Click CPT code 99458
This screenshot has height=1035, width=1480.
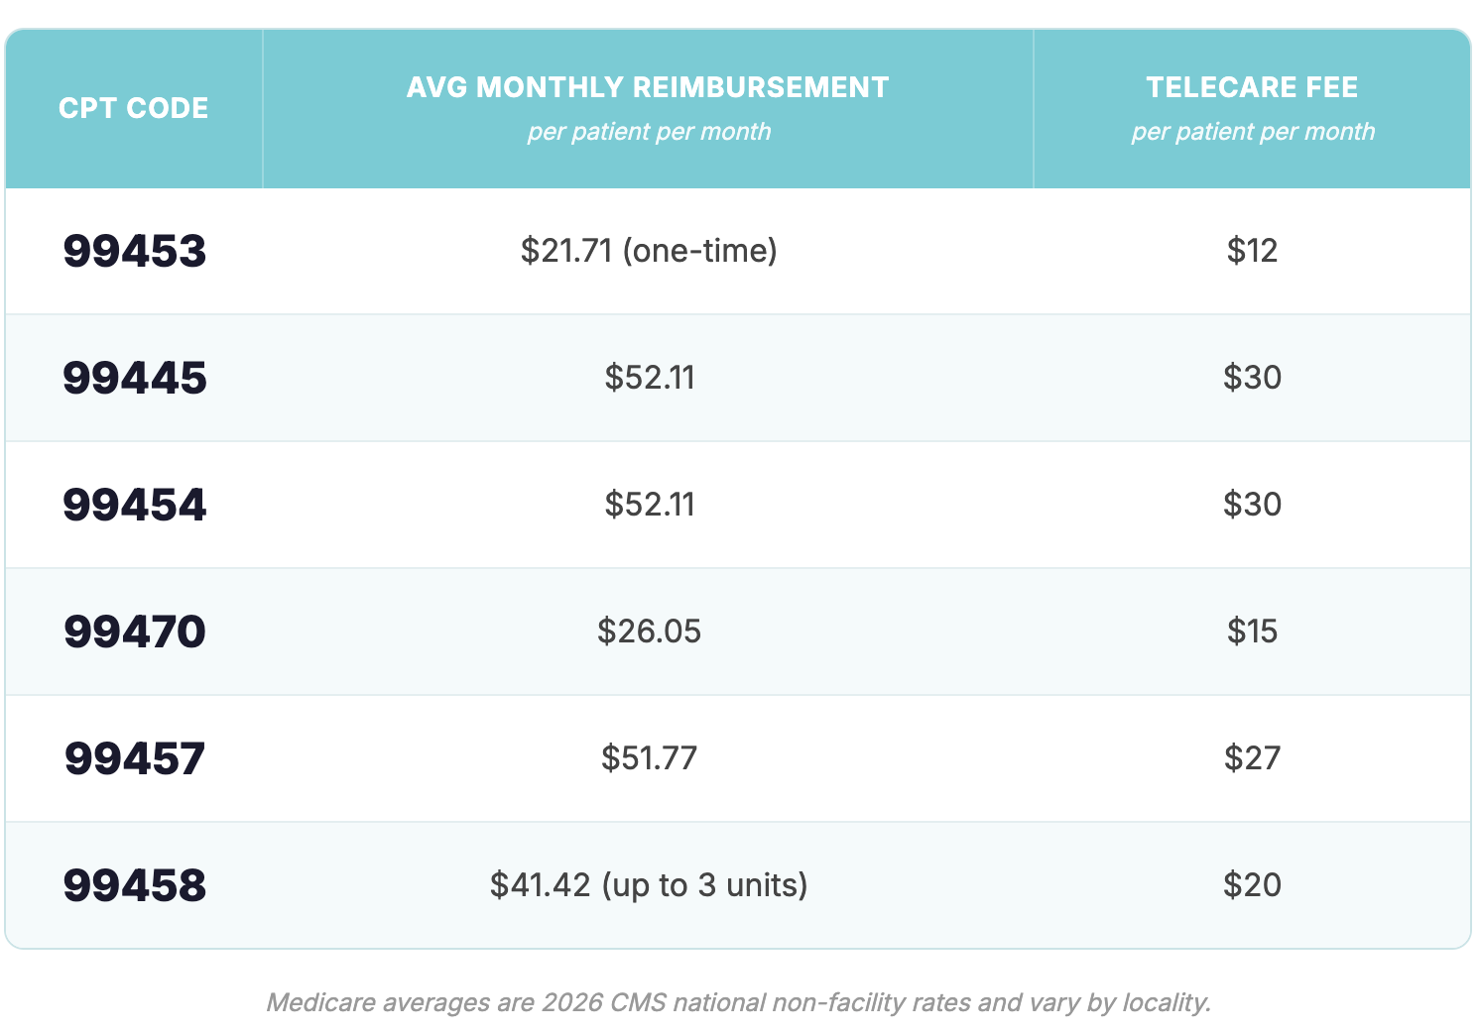point(135,885)
